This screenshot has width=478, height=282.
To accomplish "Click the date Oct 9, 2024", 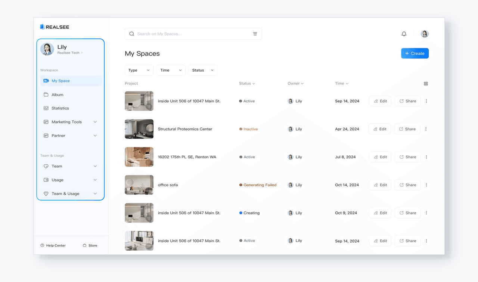I will (346, 213).
